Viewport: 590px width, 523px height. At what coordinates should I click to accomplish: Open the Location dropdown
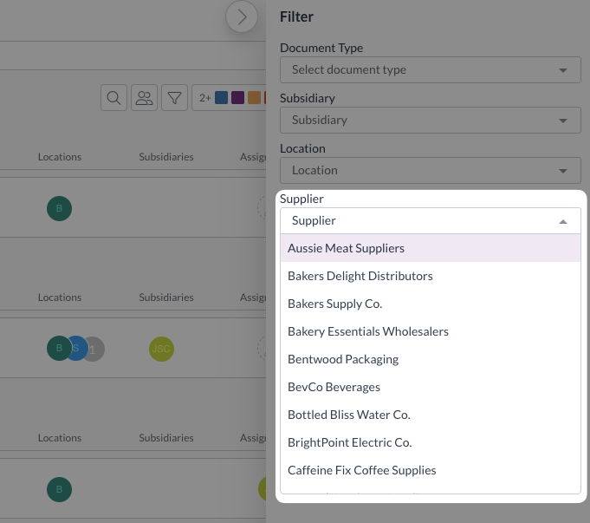point(430,170)
